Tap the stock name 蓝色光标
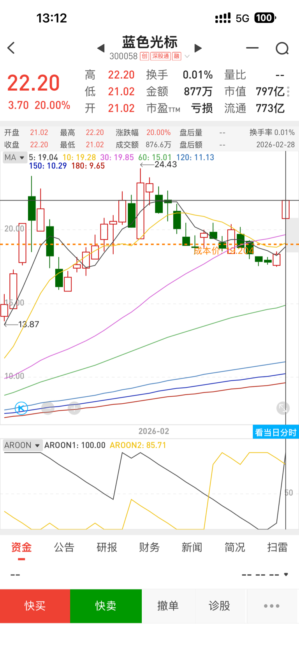 tap(150, 42)
